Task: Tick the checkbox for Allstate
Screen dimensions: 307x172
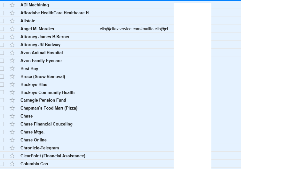Action: point(2,21)
